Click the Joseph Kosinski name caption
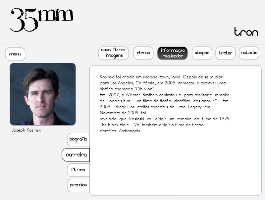Image resolution: width=265 pixels, height=200 pixels. 27,130
